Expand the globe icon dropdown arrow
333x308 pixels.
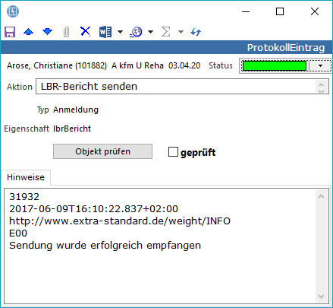(151, 32)
